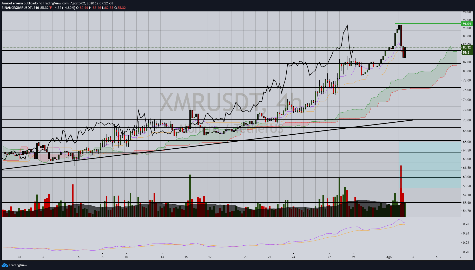This screenshot has height=270, width=475.
Task: Click the rising black diagonal trendline
Action: [207, 145]
